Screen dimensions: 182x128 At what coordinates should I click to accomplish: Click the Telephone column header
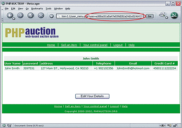[104, 63]
